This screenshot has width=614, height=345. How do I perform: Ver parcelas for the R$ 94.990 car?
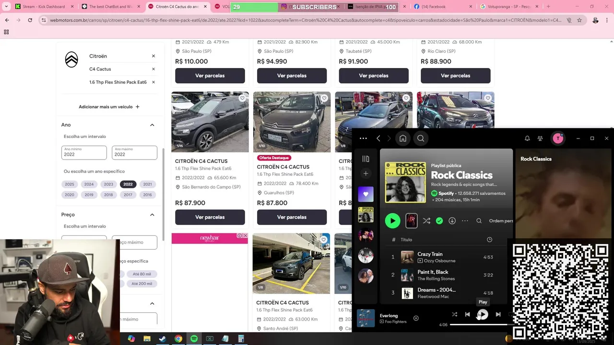point(292,76)
